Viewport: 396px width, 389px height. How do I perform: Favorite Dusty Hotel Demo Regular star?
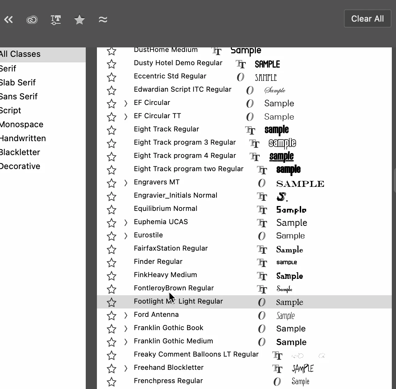coord(112,64)
